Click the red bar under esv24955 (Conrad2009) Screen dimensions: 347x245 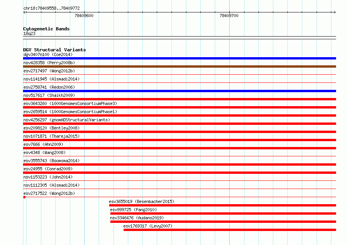(x=179, y=173)
